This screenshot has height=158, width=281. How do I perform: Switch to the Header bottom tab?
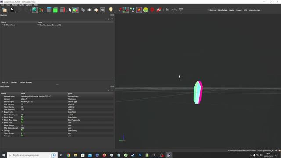click(x=14, y=82)
